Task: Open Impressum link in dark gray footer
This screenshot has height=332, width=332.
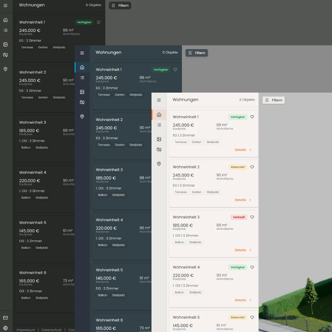Action: click(x=26, y=330)
